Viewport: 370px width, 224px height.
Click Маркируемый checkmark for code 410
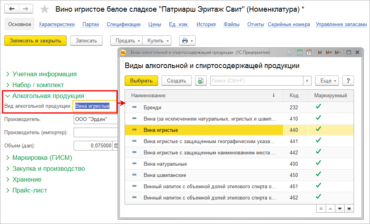(x=318, y=118)
